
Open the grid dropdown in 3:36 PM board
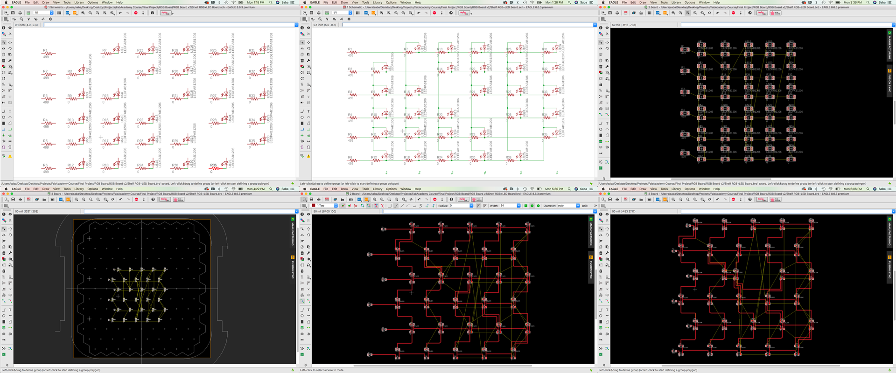point(603,19)
